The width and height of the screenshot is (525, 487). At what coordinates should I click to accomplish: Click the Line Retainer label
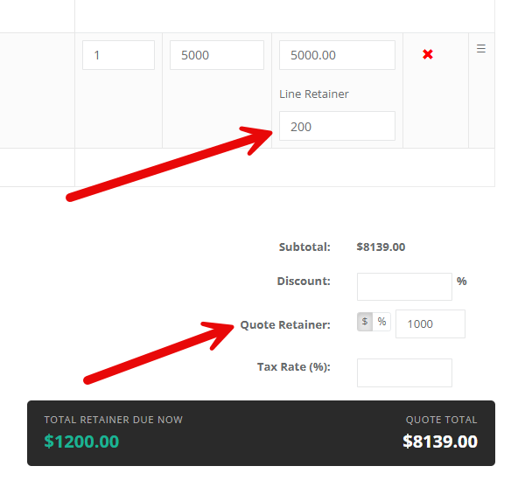pyautogui.click(x=314, y=94)
